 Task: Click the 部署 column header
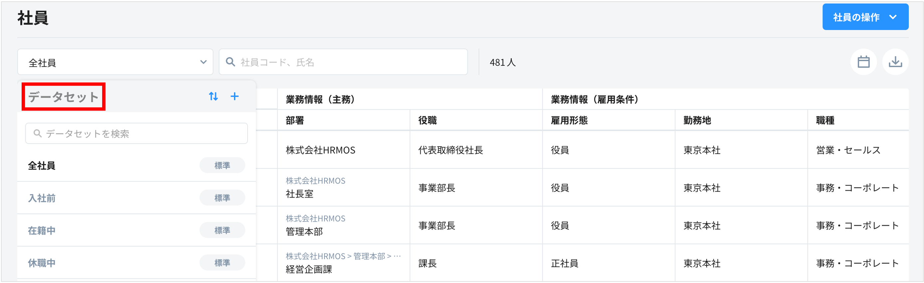[295, 120]
